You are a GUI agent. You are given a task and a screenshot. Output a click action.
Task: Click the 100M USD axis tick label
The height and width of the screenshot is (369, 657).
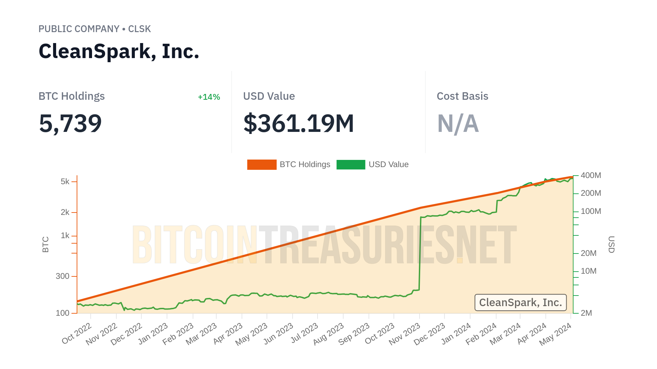point(591,211)
